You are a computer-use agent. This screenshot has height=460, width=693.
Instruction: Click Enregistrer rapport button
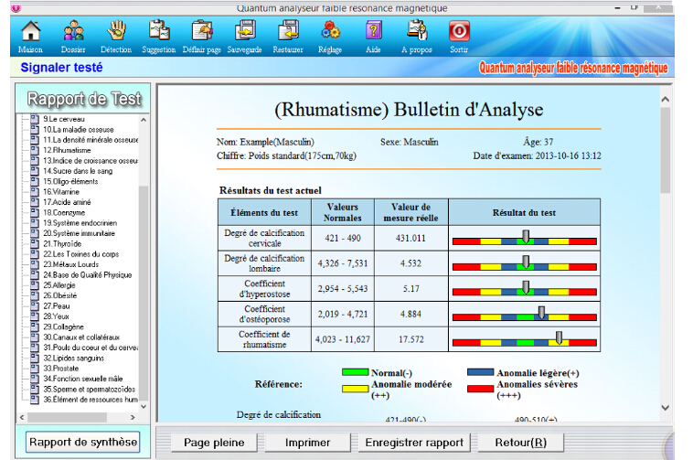(x=414, y=443)
